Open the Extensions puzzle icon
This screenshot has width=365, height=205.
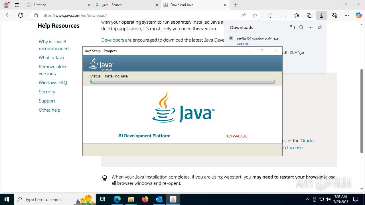pos(270,15)
